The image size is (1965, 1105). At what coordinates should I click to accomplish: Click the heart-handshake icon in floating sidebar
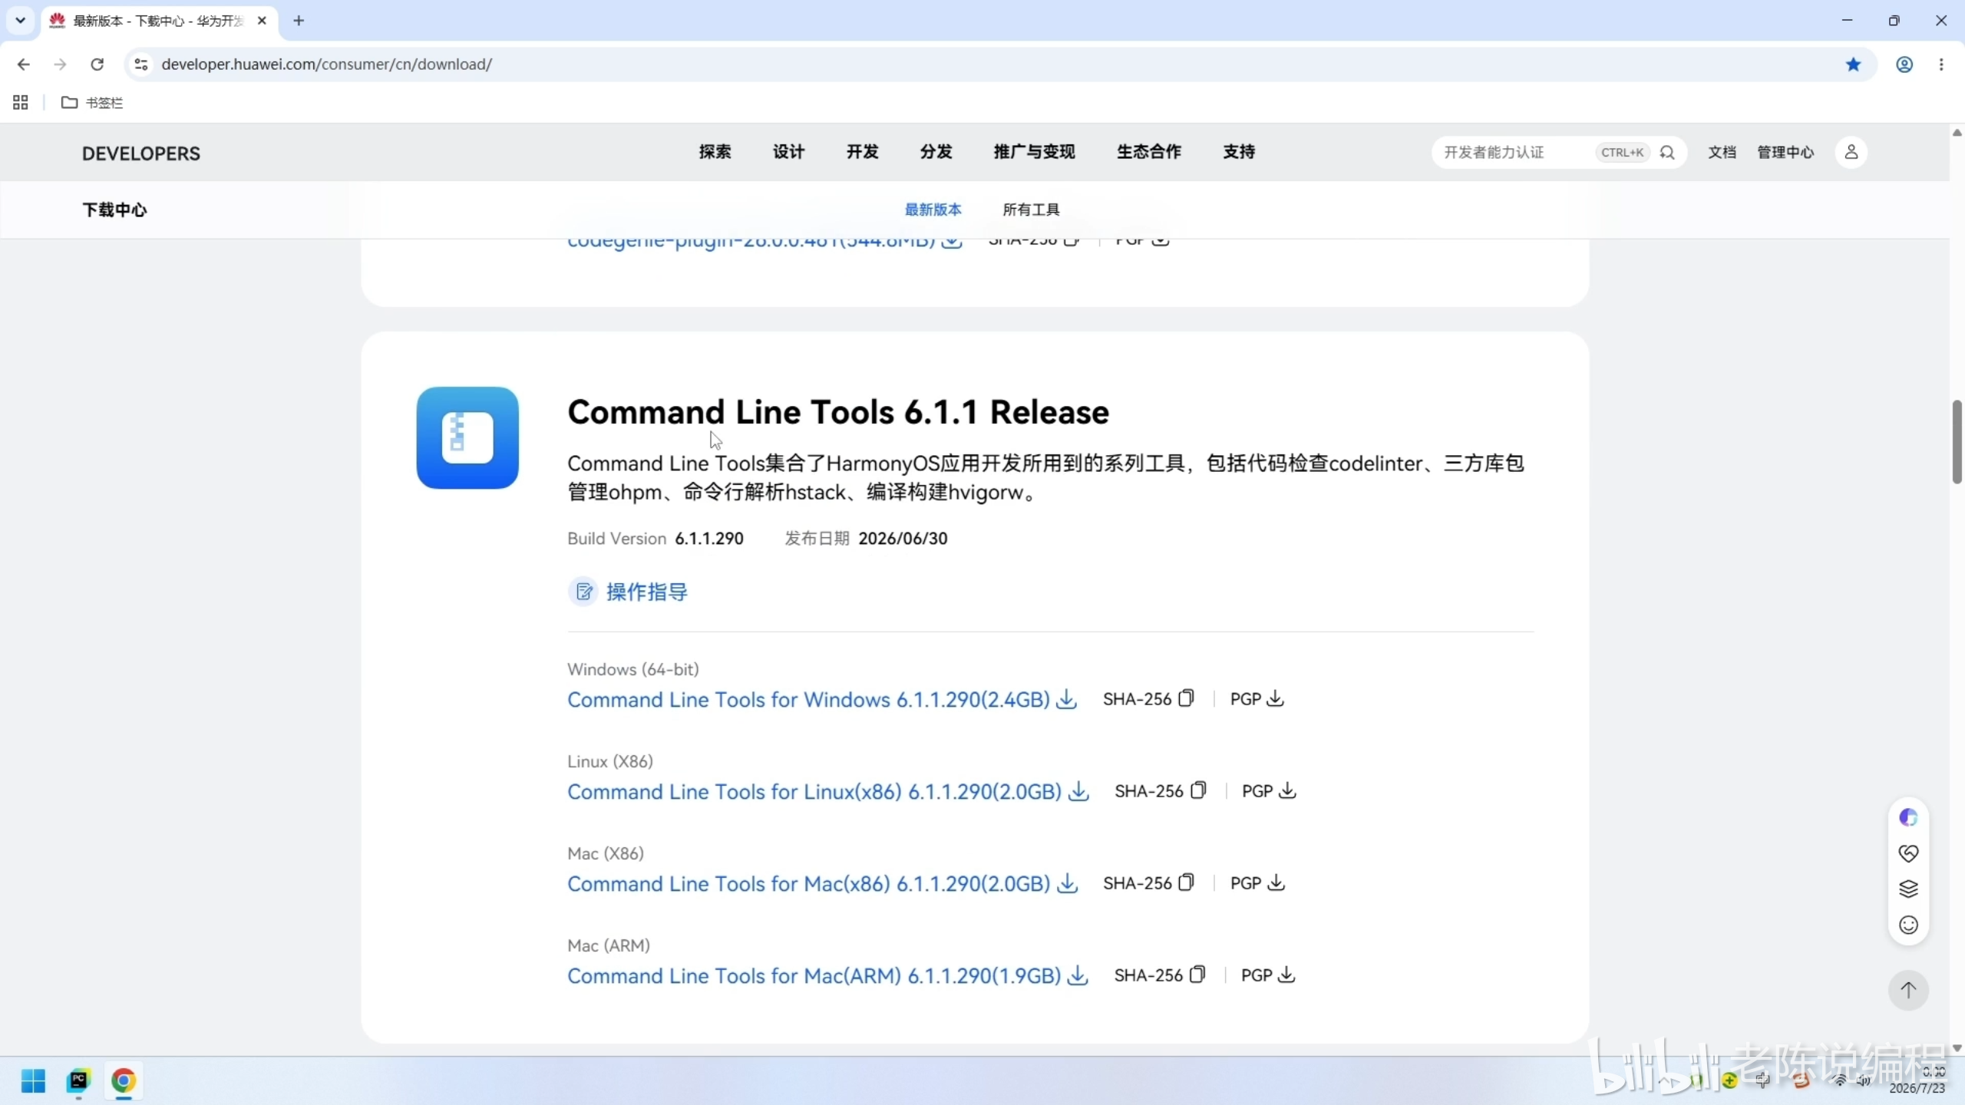tap(1908, 853)
